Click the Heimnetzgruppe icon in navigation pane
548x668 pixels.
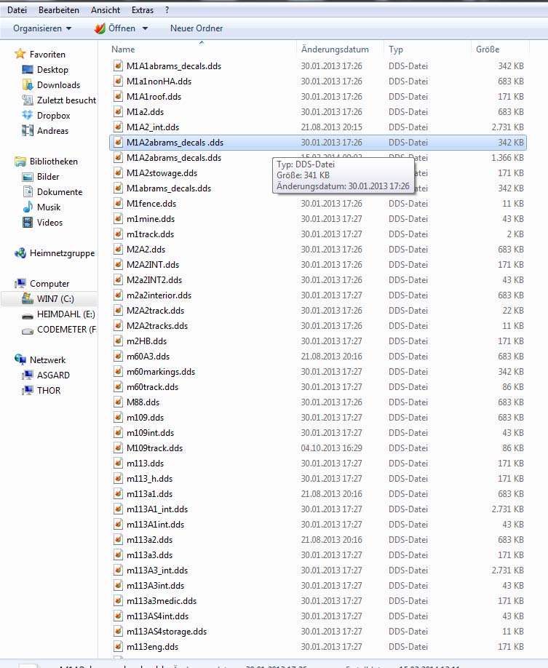coord(20,253)
